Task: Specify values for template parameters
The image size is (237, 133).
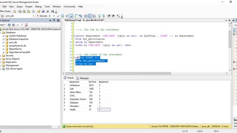Action: coord(118,16)
